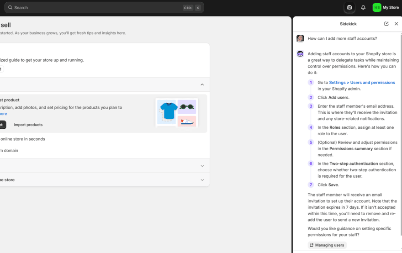Select the online store in seconds step
The image size is (402, 253).
22,139
